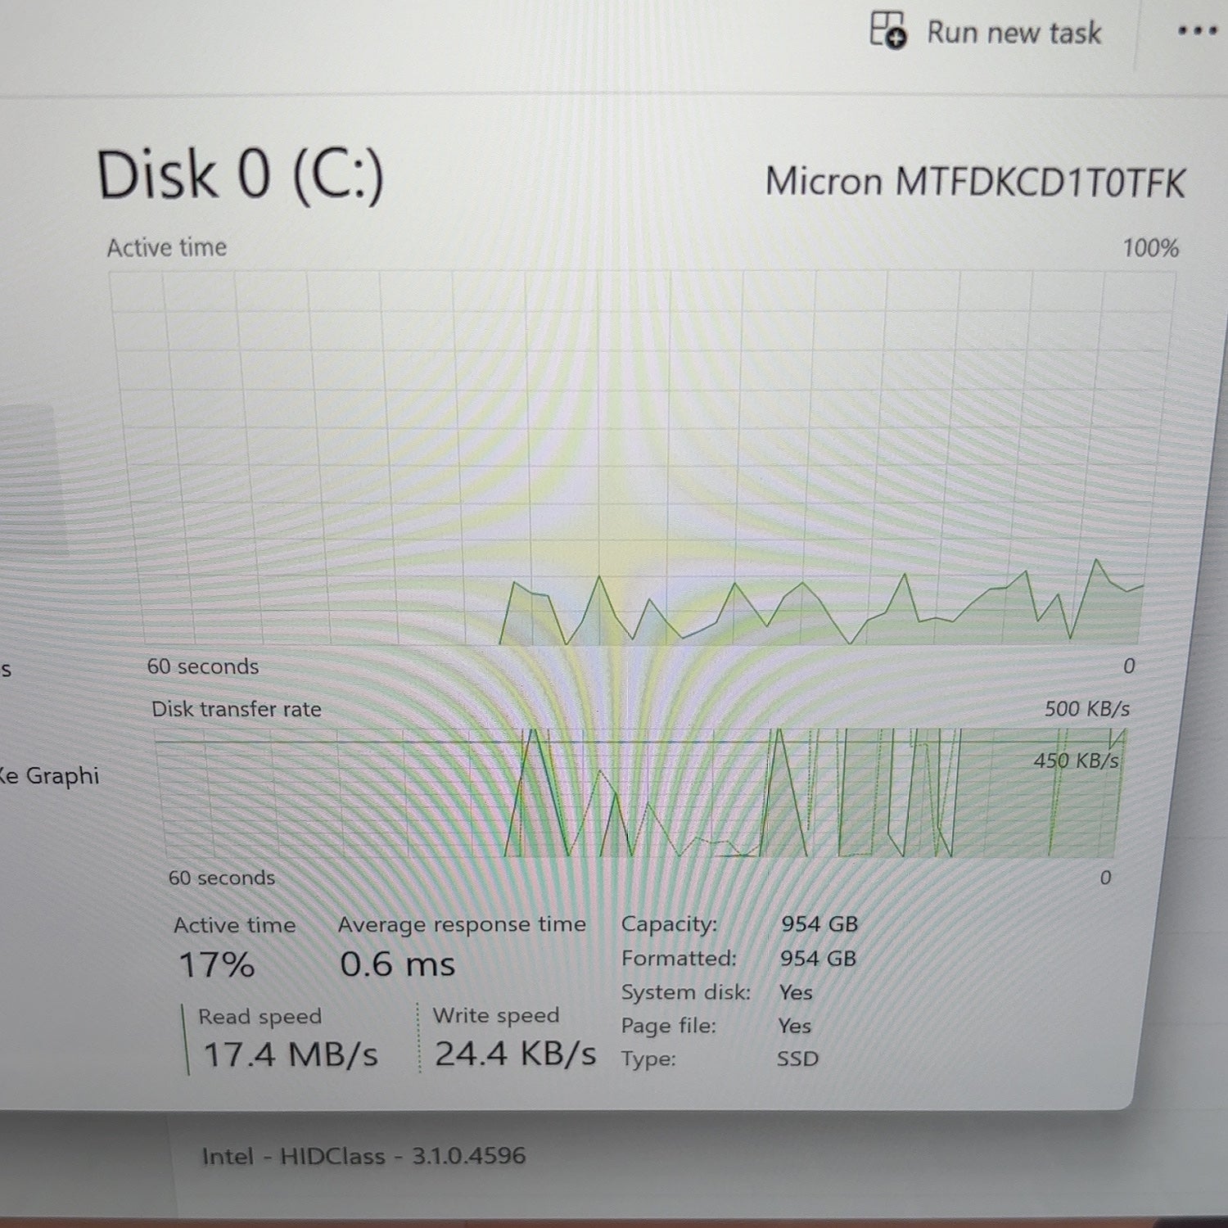Click the 500 KB/s scale label

coord(1087,708)
